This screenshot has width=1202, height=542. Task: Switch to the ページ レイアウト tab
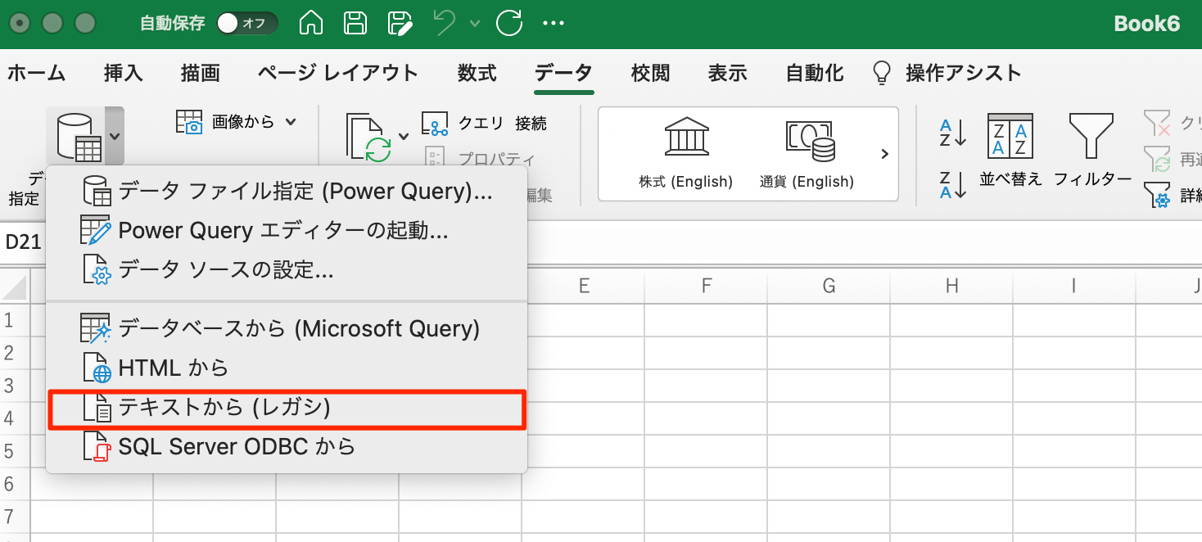point(337,73)
